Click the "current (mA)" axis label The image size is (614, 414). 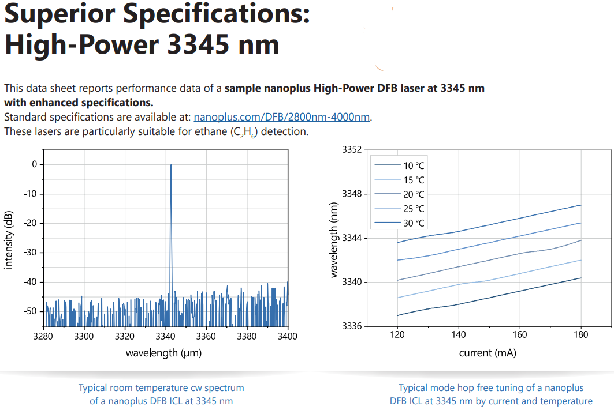coord(488,353)
